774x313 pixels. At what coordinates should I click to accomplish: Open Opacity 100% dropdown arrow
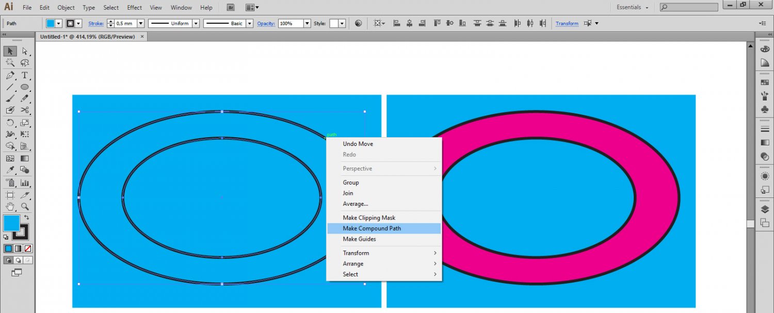click(x=308, y=23)
